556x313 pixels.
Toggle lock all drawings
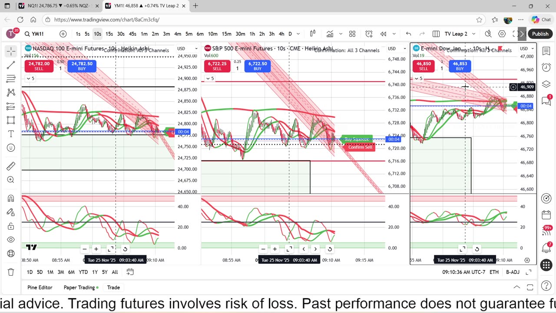click(x=11, y=226)
